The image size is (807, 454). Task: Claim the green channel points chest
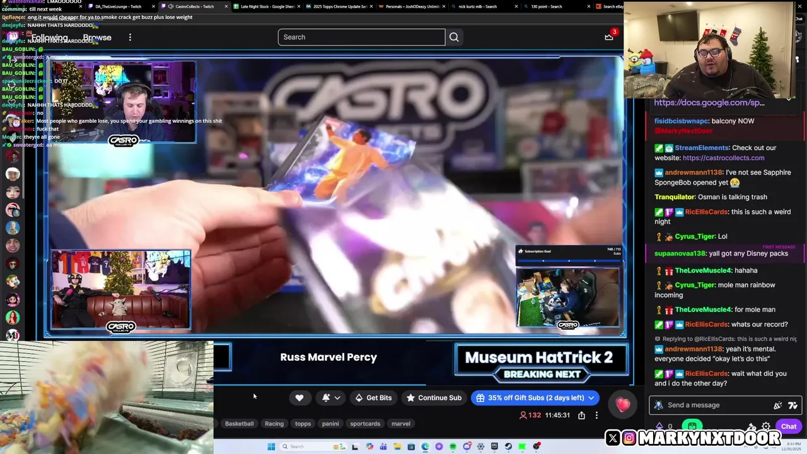(x=692, y=426)
